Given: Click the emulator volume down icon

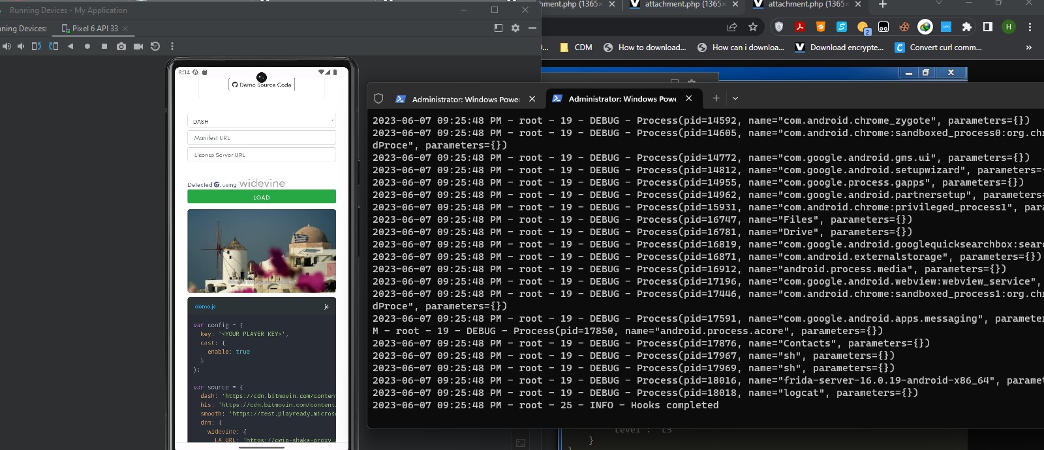Looking at the screenshot, I should pyautogui.click(x=21, y=46).
